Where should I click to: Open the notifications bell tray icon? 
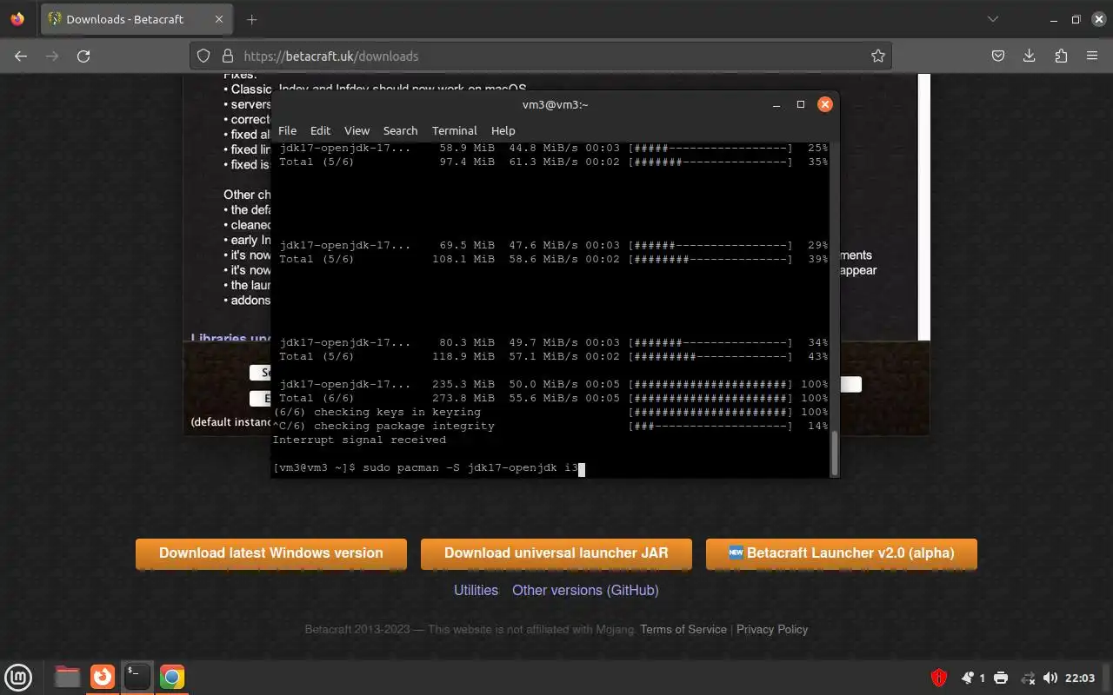pos(968,678)
